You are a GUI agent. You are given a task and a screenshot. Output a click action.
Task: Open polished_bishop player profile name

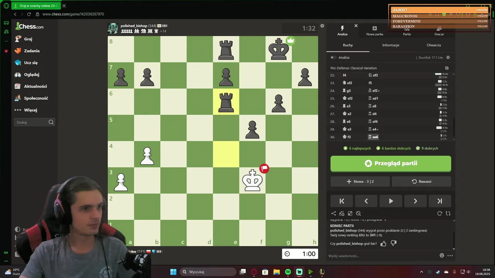point(133,26)
